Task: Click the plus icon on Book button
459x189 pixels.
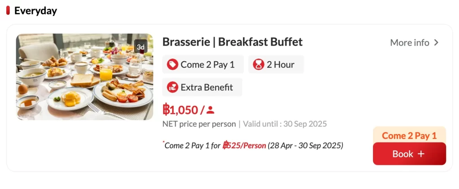Action: click(421, 154)
